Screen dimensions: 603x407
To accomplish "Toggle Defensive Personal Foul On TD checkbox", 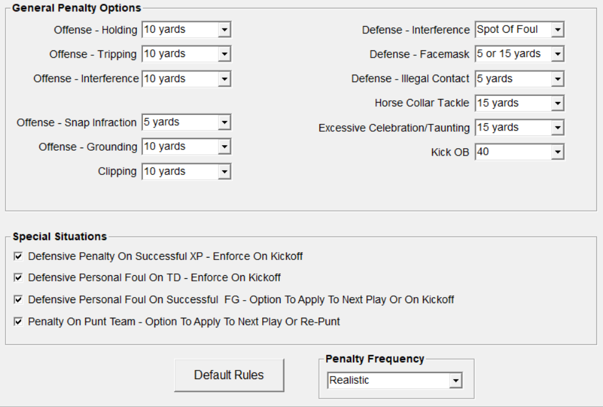I will [x=18, y=278].
